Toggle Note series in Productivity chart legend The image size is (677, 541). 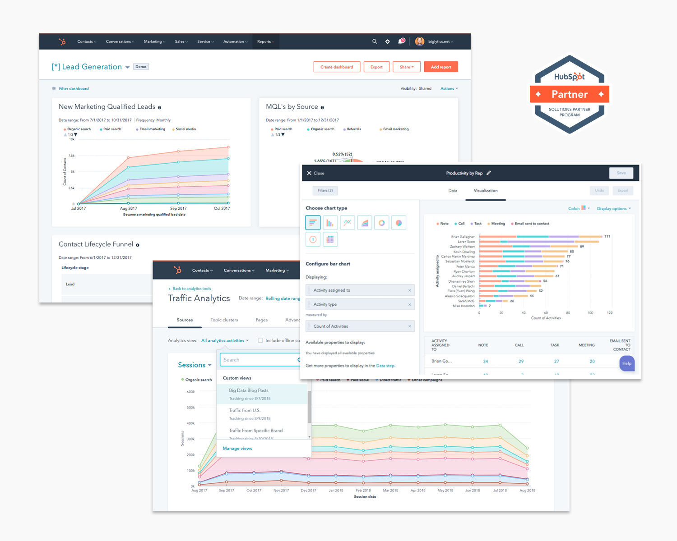pos(442,224)
